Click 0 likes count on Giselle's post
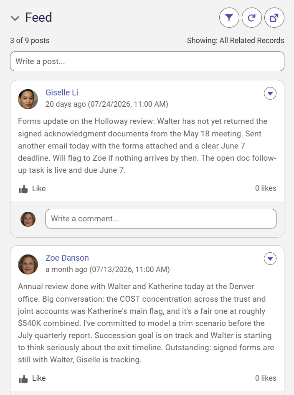 pos(266,188)
